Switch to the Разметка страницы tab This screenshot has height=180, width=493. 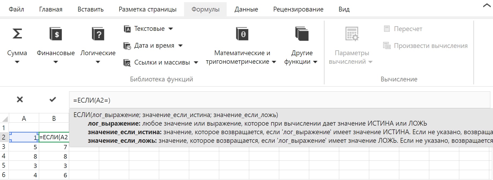(148, 9)
